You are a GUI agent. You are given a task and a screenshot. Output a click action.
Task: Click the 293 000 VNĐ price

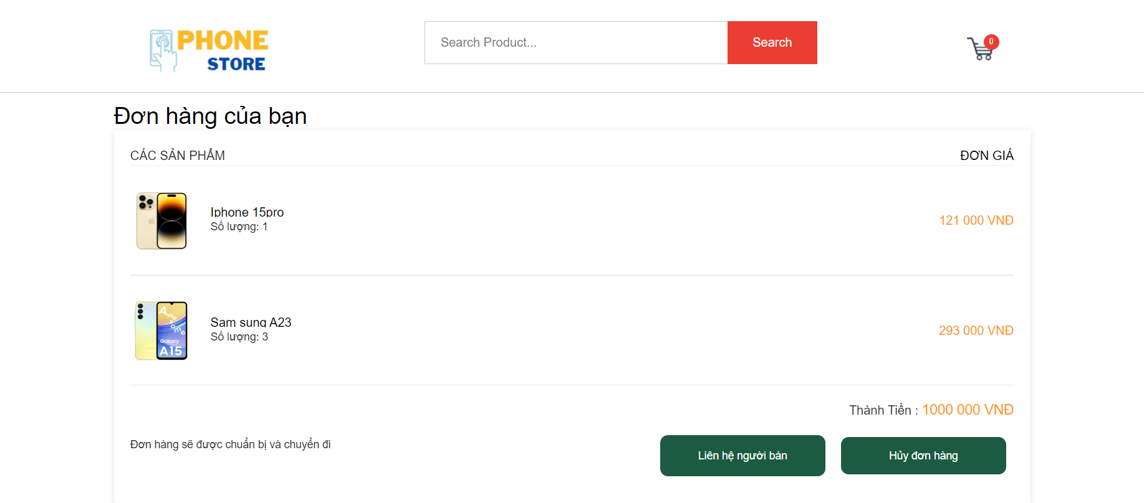976,331
